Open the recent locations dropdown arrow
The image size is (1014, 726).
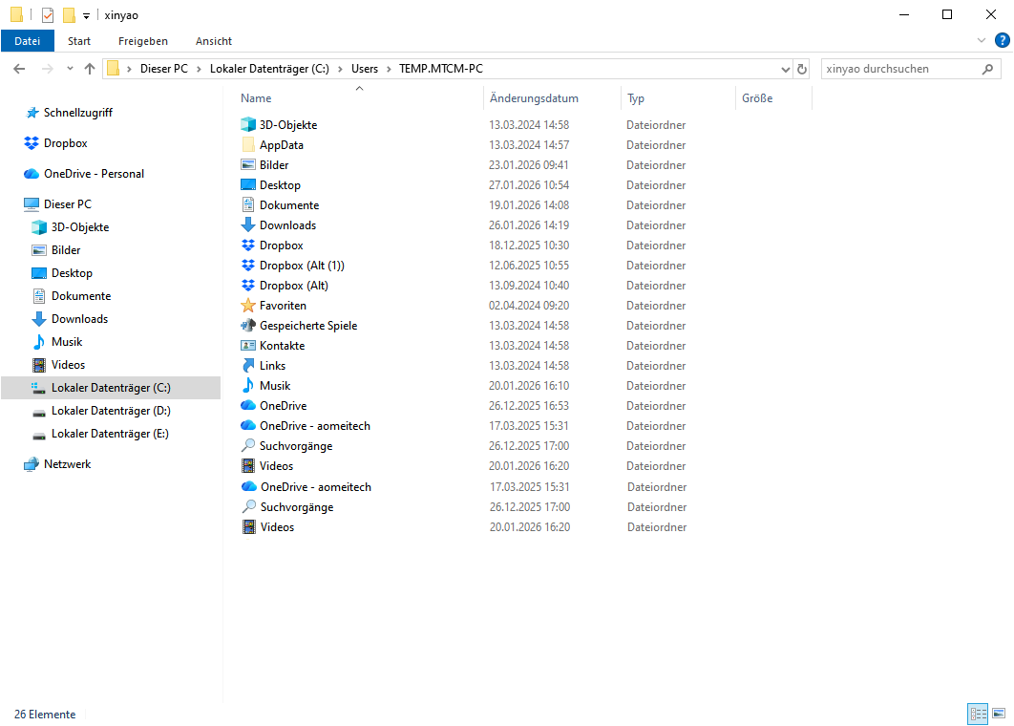click(70, 69)
